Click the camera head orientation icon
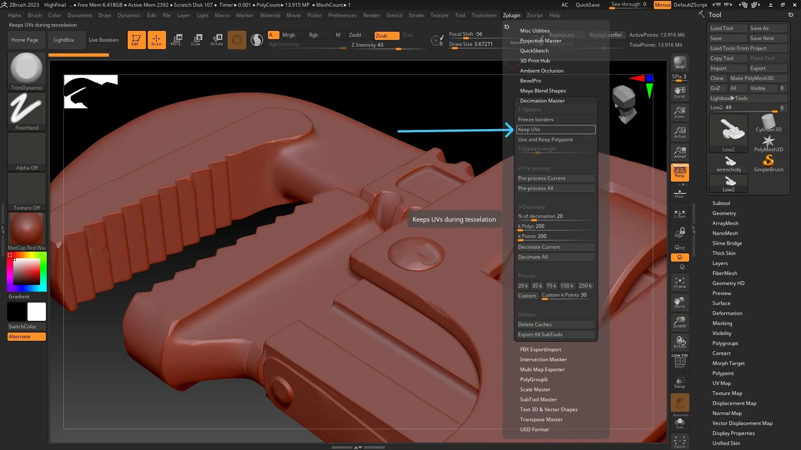 coord(625,105)
